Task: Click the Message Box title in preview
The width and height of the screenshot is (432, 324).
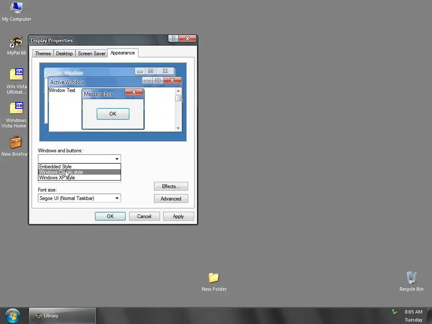Action: [98, 94]
